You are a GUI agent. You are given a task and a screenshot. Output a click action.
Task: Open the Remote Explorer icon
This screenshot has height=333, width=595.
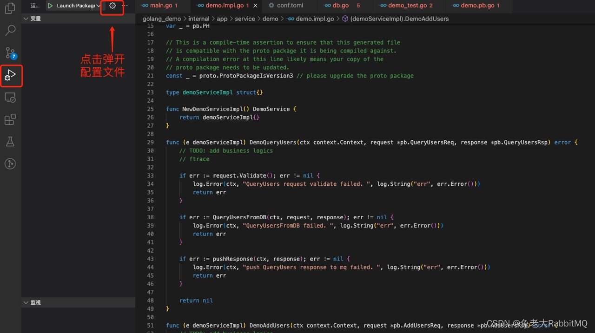coord(10,98)
